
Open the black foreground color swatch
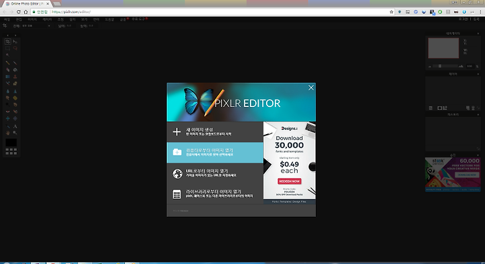click(x=11, y=143)
